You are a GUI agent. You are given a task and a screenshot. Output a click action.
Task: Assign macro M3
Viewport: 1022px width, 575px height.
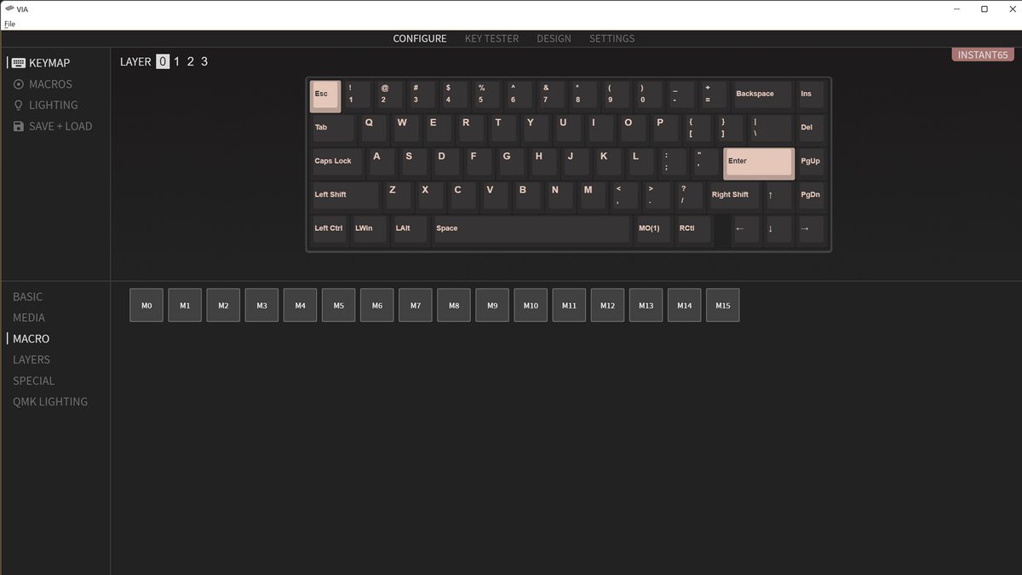click(261, 305)
